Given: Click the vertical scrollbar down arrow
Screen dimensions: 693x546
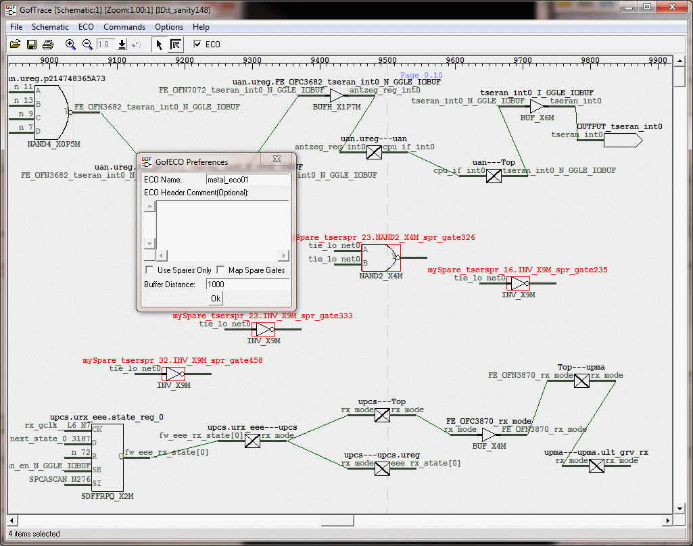Looking at the screenshot, I should pyautogui.click(x=680, y=508).
